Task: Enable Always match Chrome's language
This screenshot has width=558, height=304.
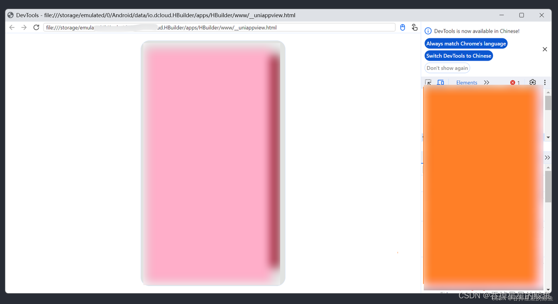Action: pyautogui.click(x=466, y=43)
